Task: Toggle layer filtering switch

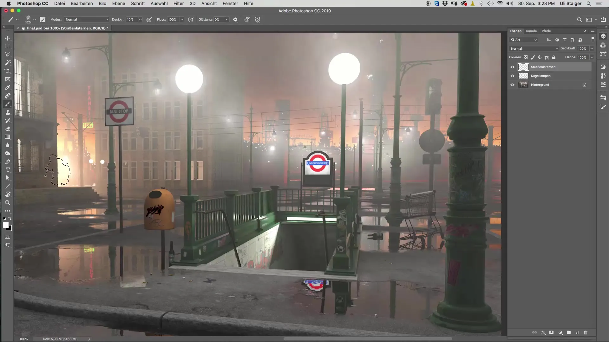Action: point(593,39)
